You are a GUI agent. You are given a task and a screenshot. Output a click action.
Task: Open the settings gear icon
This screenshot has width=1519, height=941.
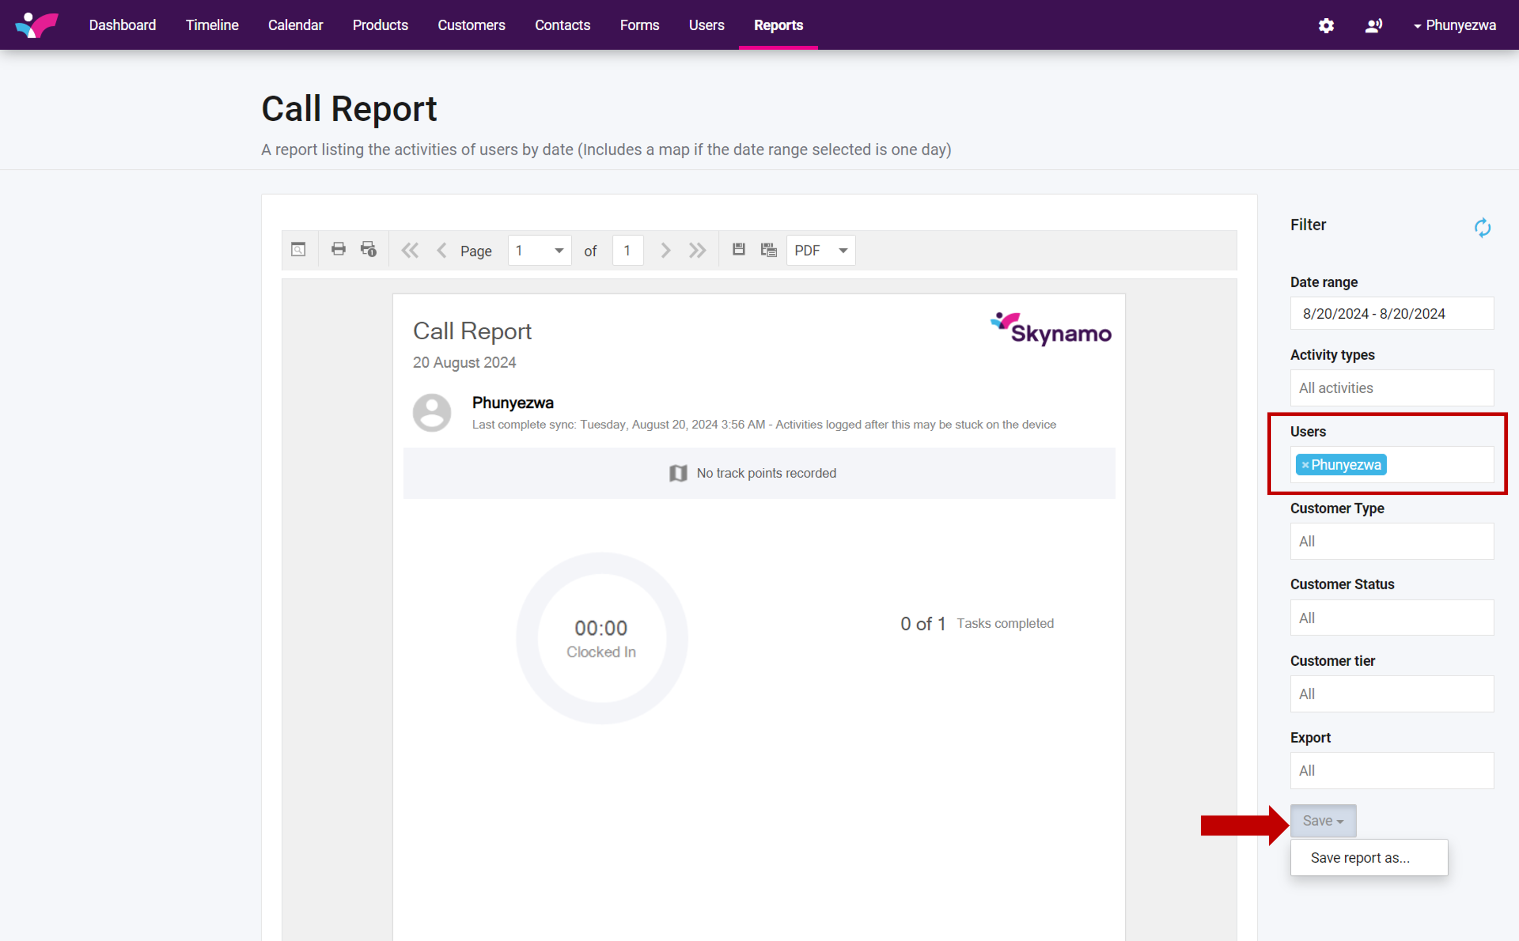[1326, 26]
